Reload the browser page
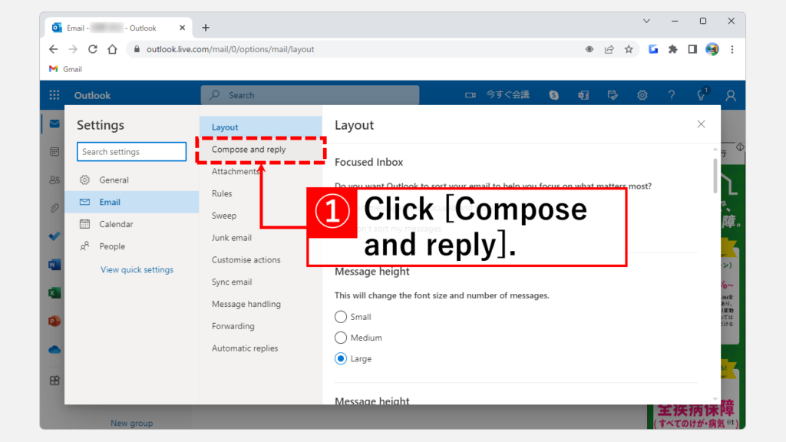This screenshot has height=442, width=786. pyautogui.click(x=93, y=49)
